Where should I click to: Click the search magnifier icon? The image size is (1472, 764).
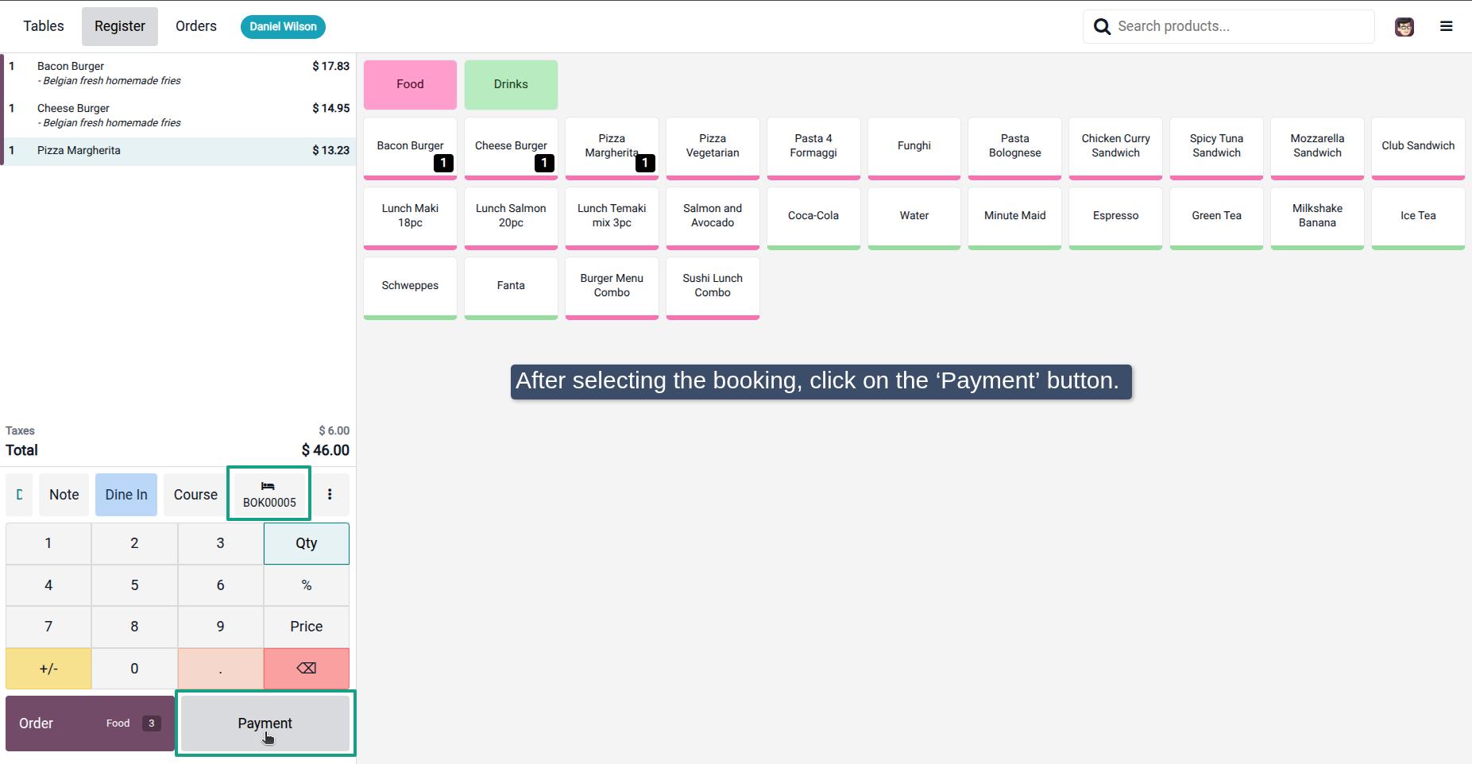tap(1102, 26)
